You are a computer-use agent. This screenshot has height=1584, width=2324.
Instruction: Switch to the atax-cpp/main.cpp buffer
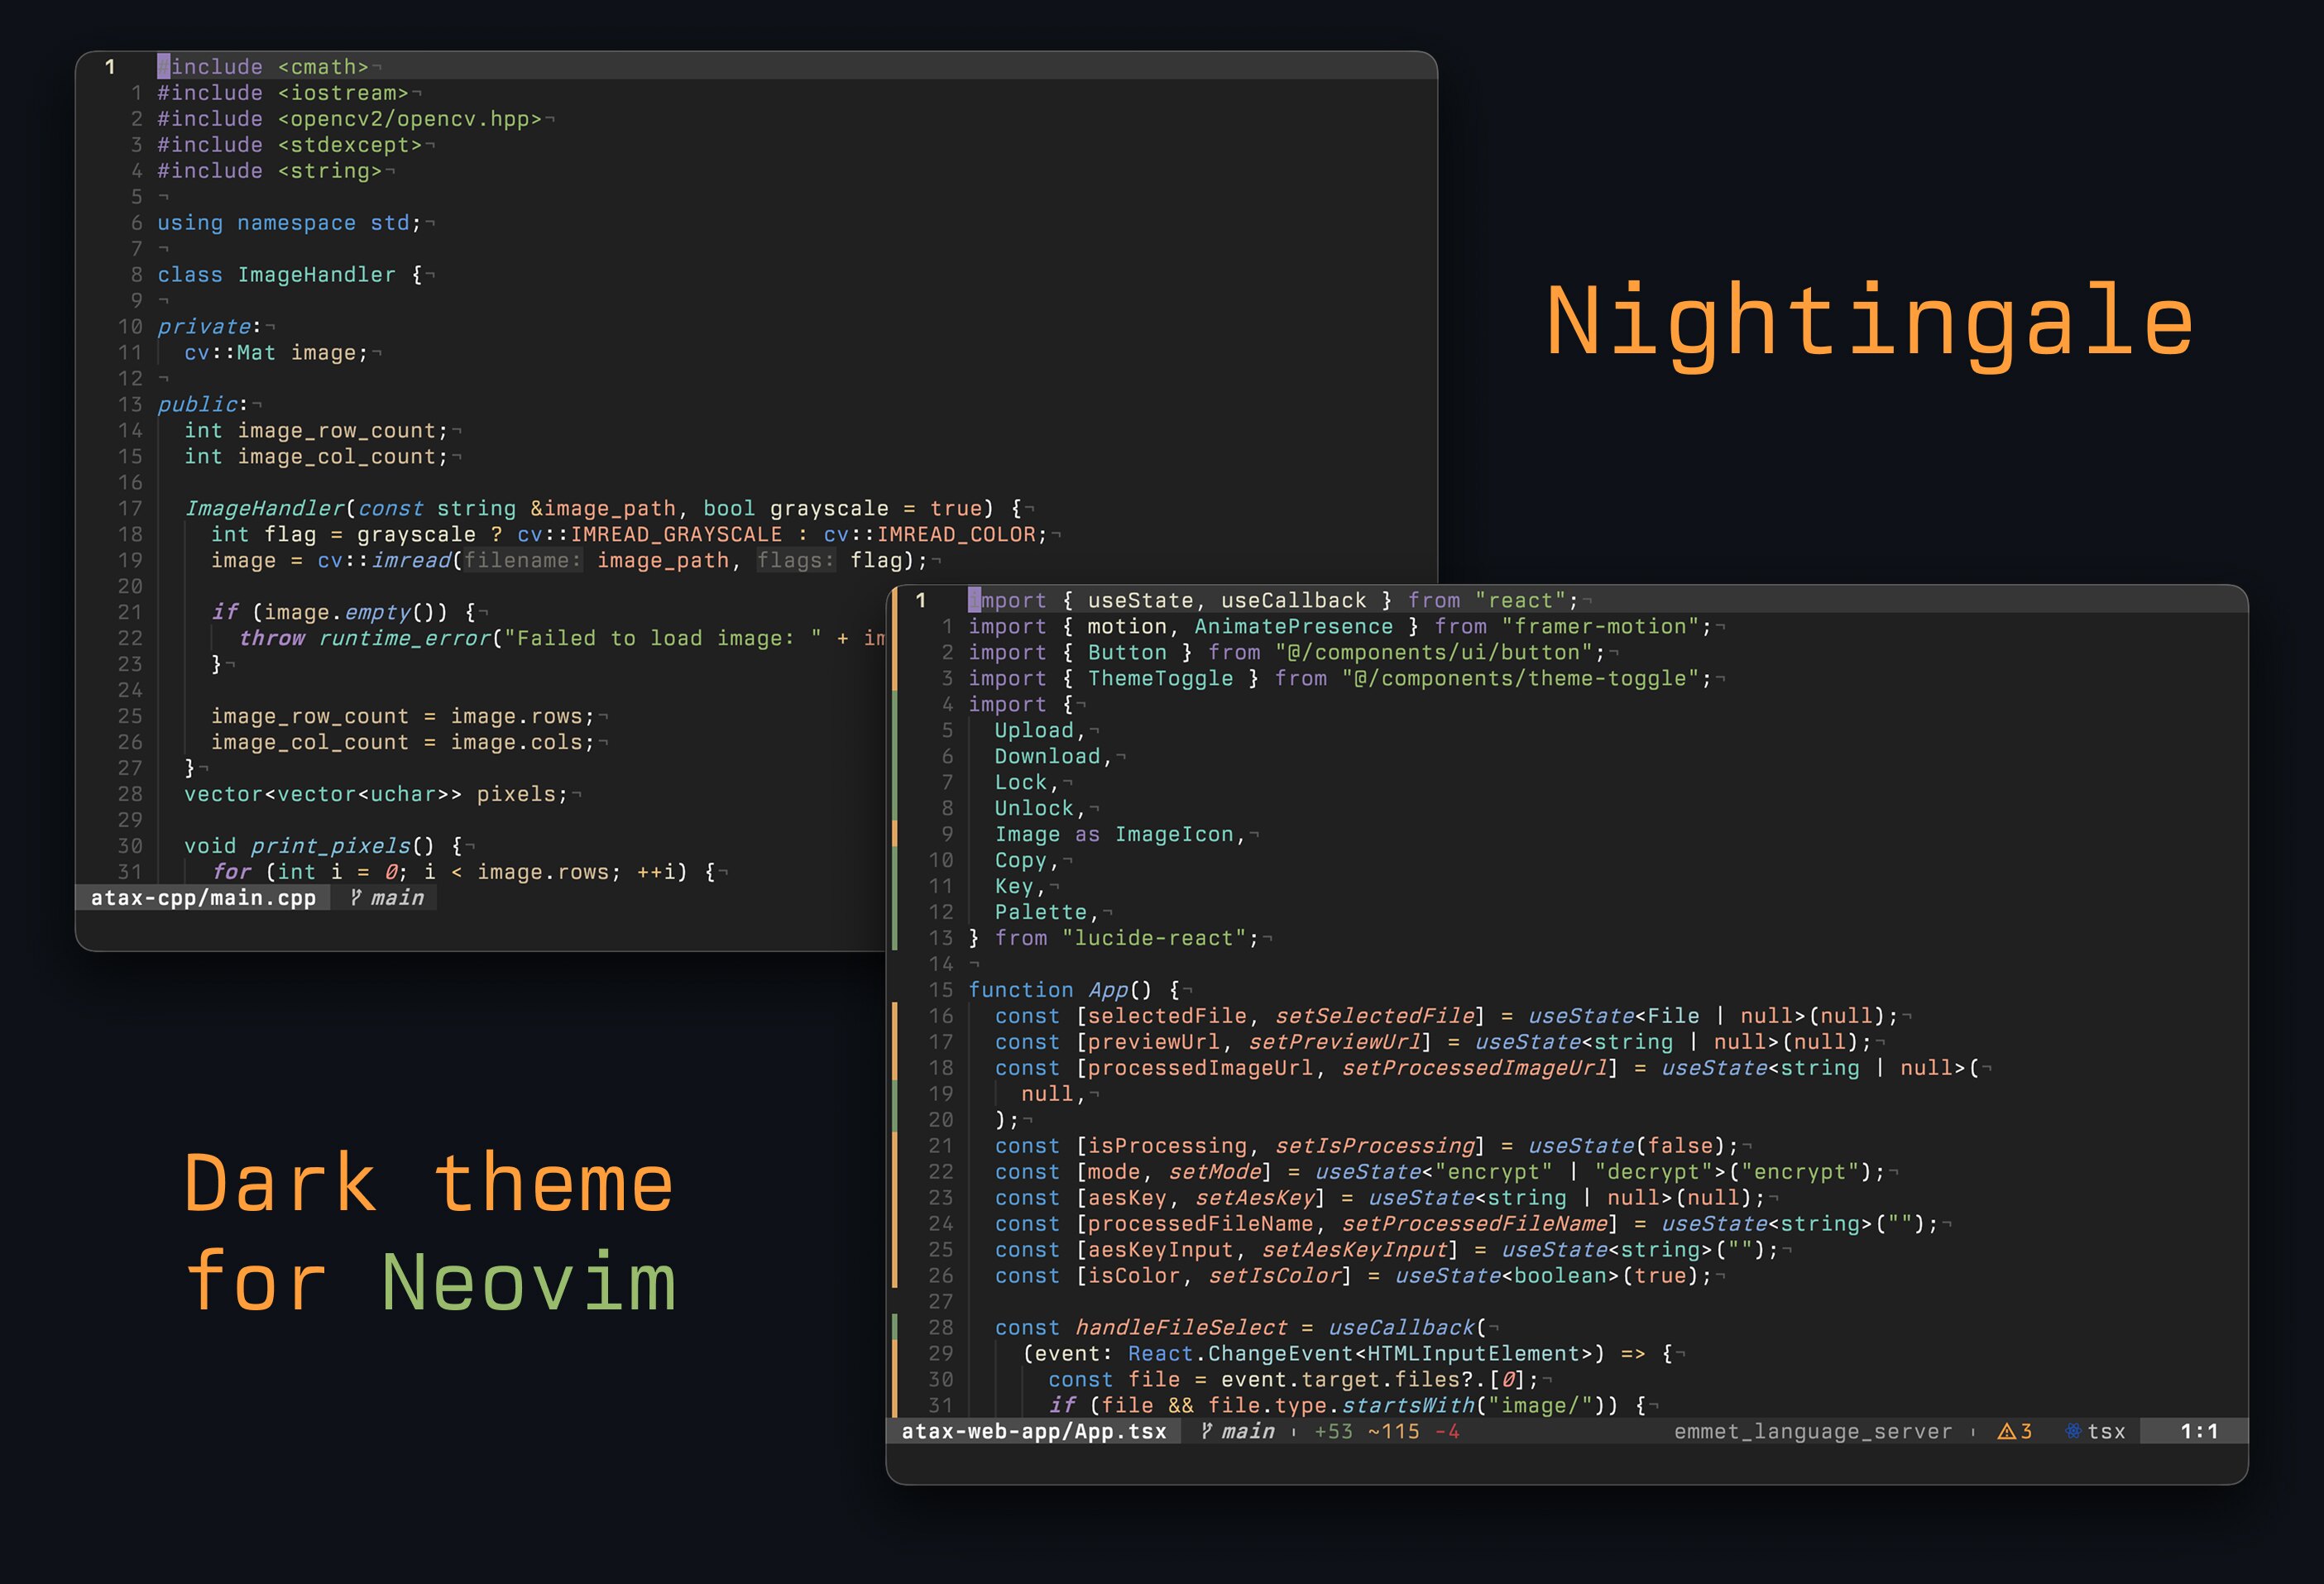pos(205,898)
